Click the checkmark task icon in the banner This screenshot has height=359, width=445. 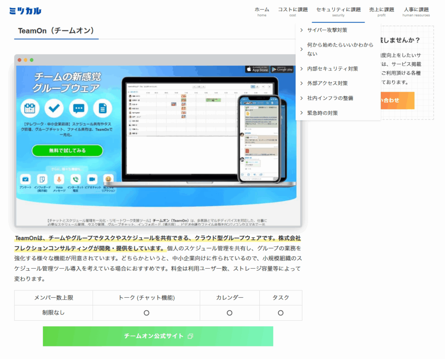54,108
